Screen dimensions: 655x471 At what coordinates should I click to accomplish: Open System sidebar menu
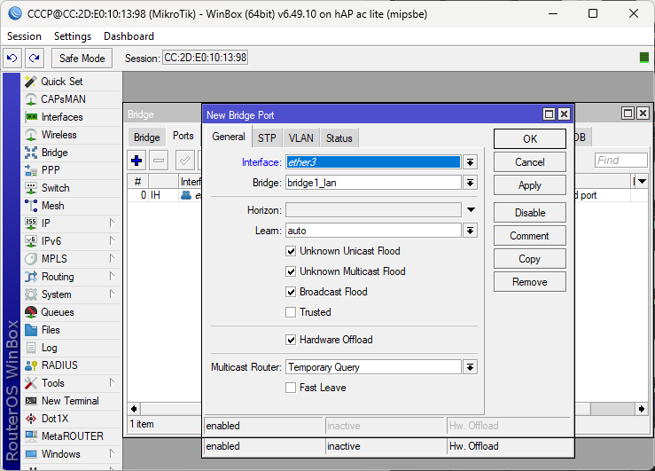[72, 294]
